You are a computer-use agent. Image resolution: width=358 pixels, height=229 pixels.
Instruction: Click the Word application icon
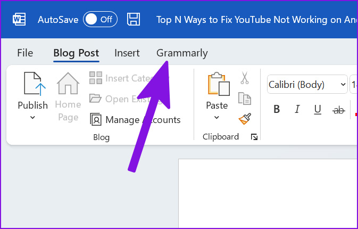point(19,19)
